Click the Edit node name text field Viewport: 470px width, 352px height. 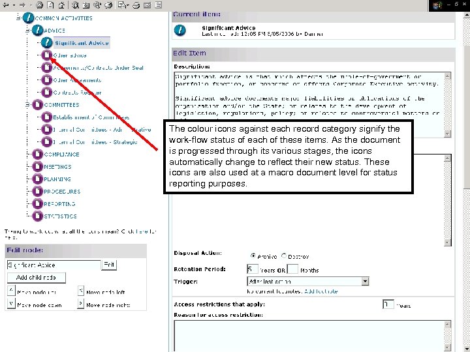[x=54, y=265]
